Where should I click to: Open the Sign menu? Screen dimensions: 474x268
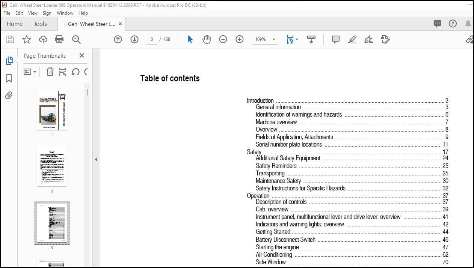[47, 13]
